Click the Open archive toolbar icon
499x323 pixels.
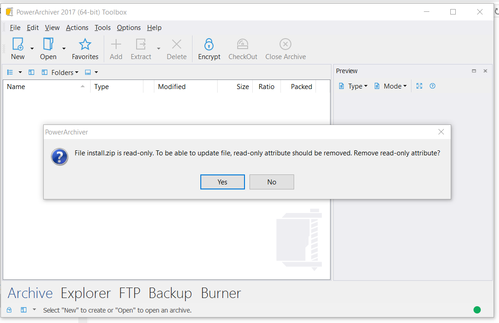click(x=48, y=44)
